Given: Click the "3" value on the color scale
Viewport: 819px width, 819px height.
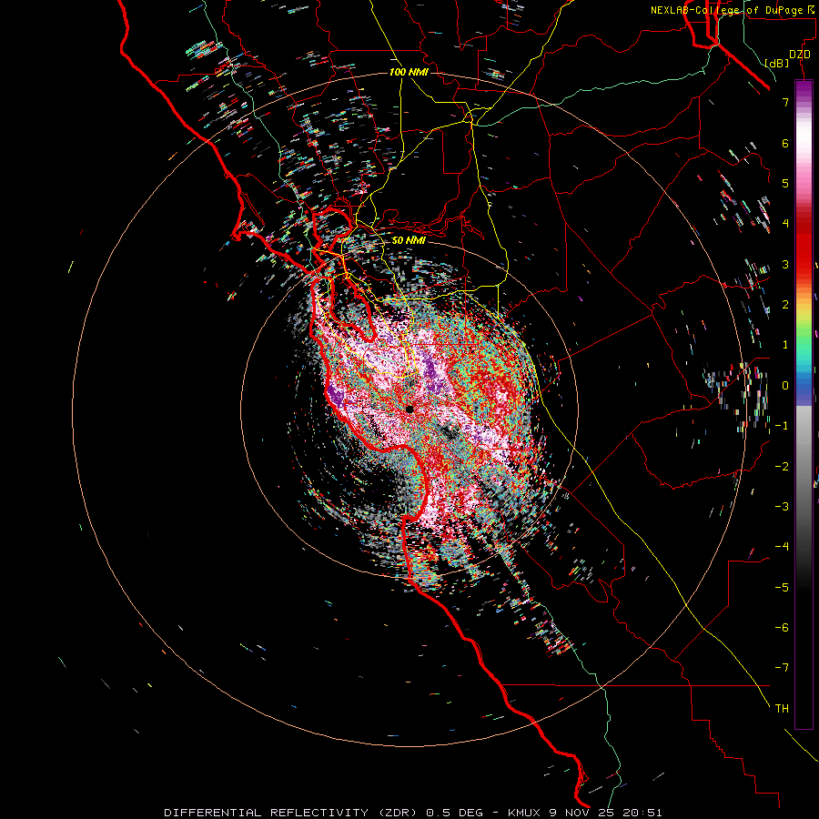Looking at the screenshot, I should [785, 264].
